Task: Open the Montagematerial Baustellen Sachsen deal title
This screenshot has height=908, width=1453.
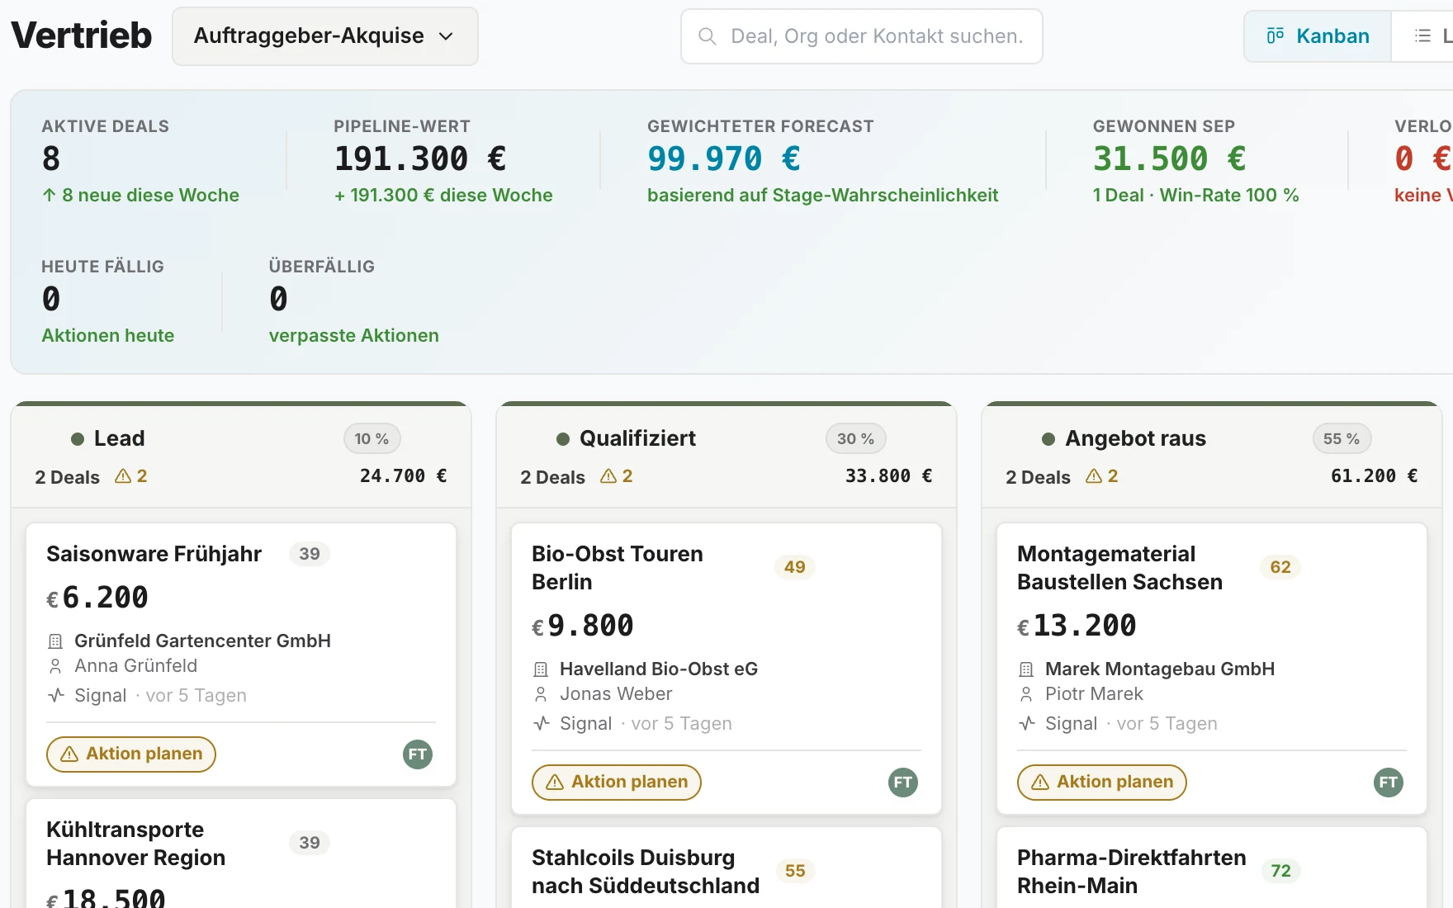Action: 1119,568
